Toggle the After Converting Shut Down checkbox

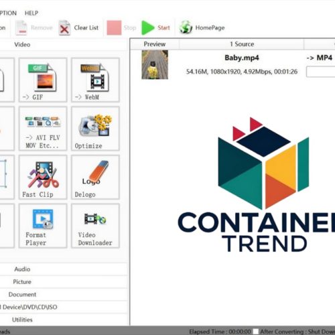pyautogui.click(x=256, y=332)
